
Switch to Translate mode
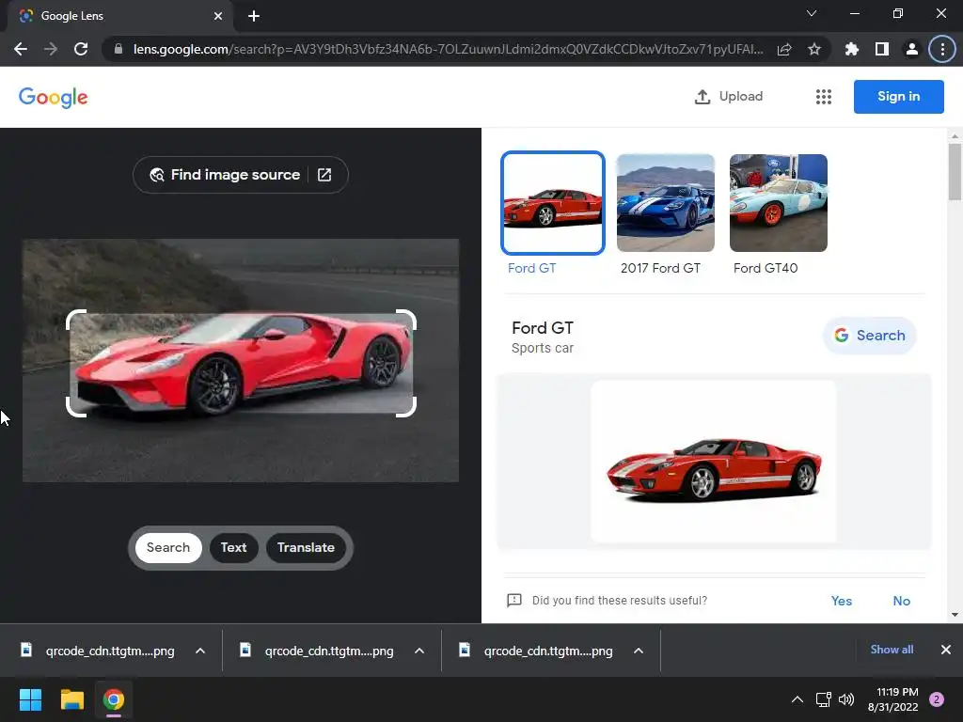click(x=306, y=548)
